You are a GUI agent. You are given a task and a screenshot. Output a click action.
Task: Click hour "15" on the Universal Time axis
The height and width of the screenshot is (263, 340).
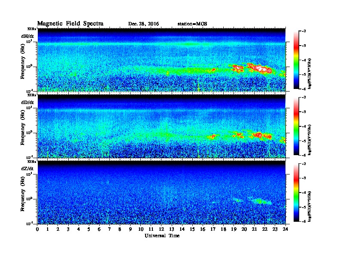click(x=192, y=229)
